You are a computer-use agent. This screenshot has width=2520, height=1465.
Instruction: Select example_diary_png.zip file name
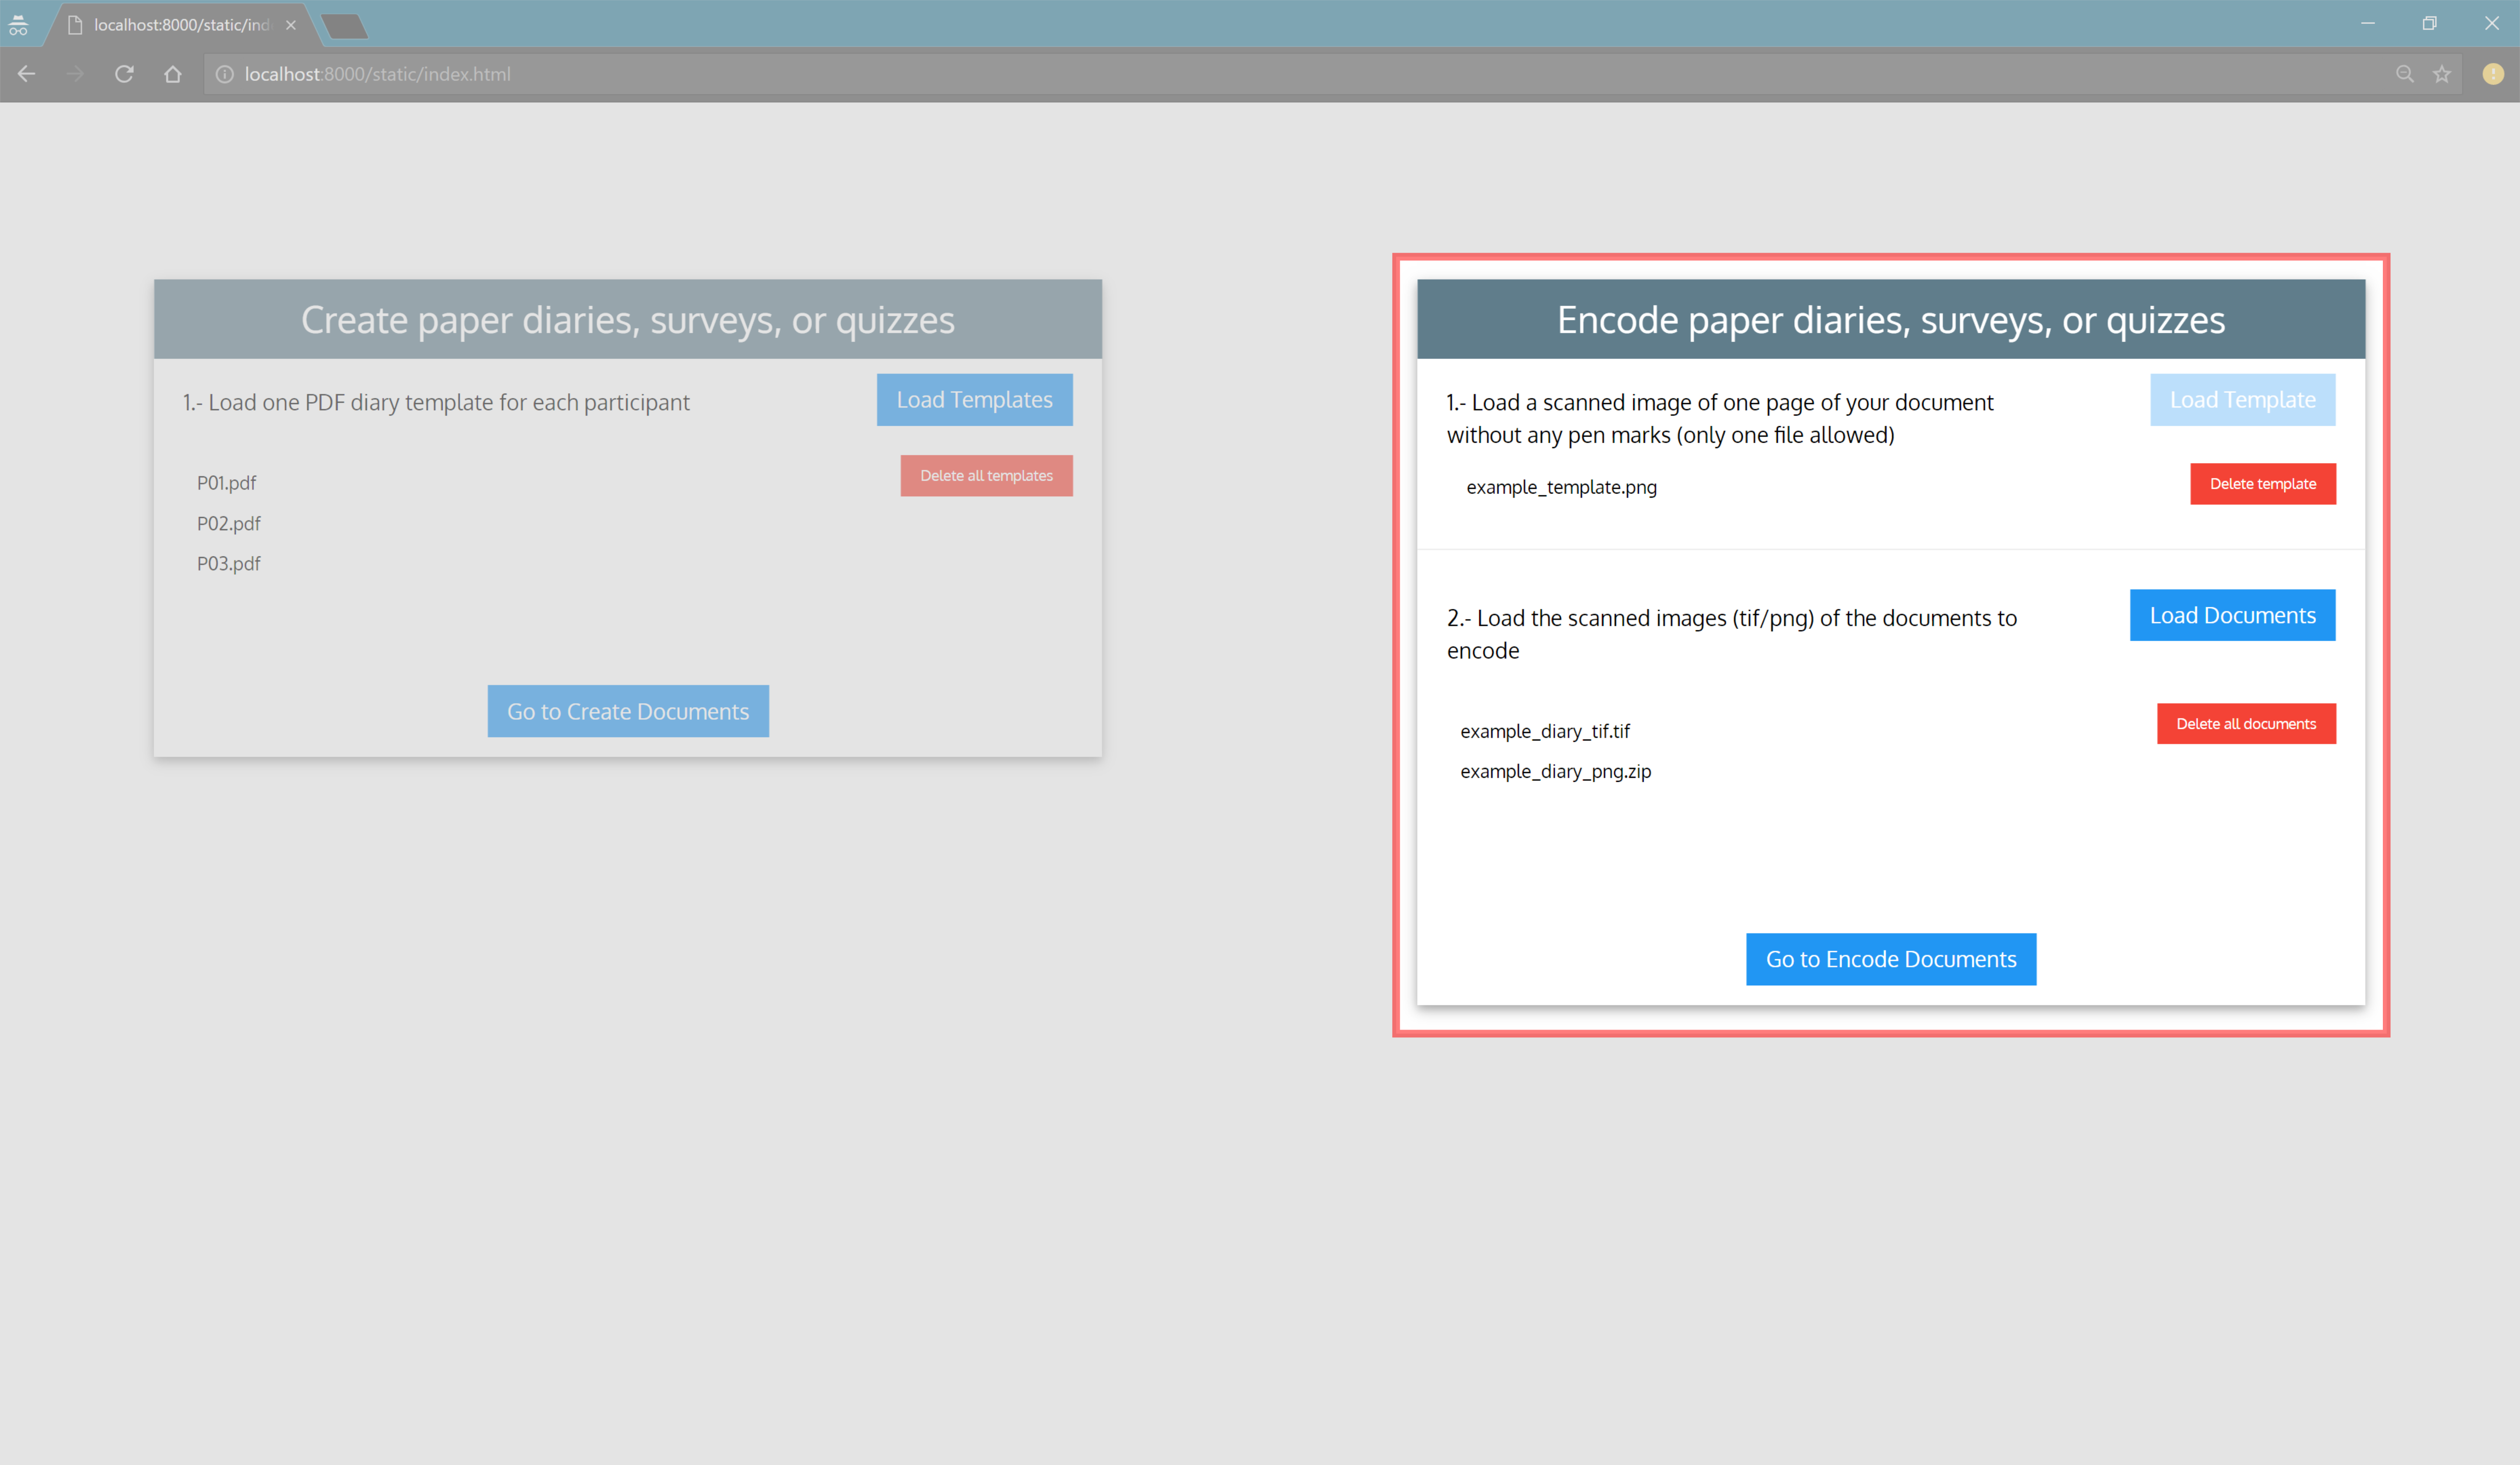tap(1555, 771)
